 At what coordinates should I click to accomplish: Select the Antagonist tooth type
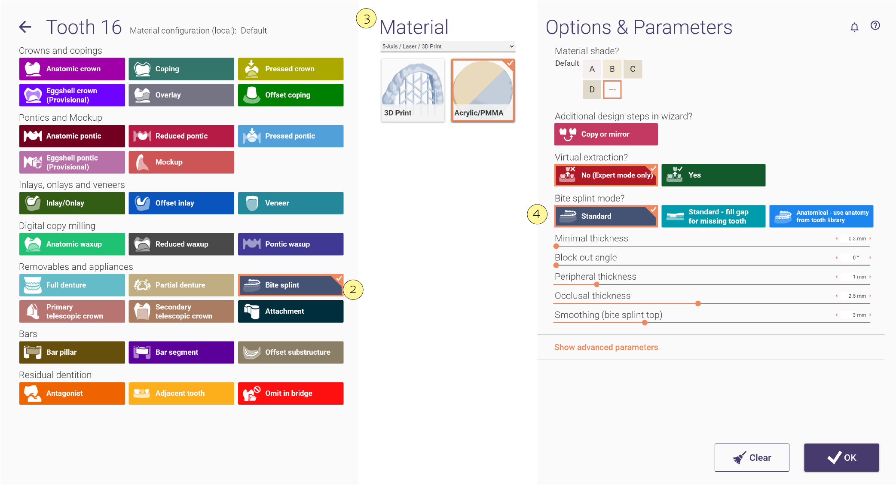coord(72,393)
